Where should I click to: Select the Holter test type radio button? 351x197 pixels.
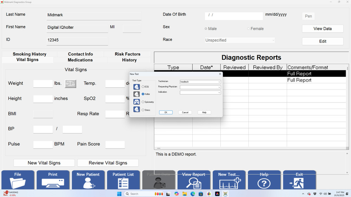pyautogui.click(x=143, y=94)
